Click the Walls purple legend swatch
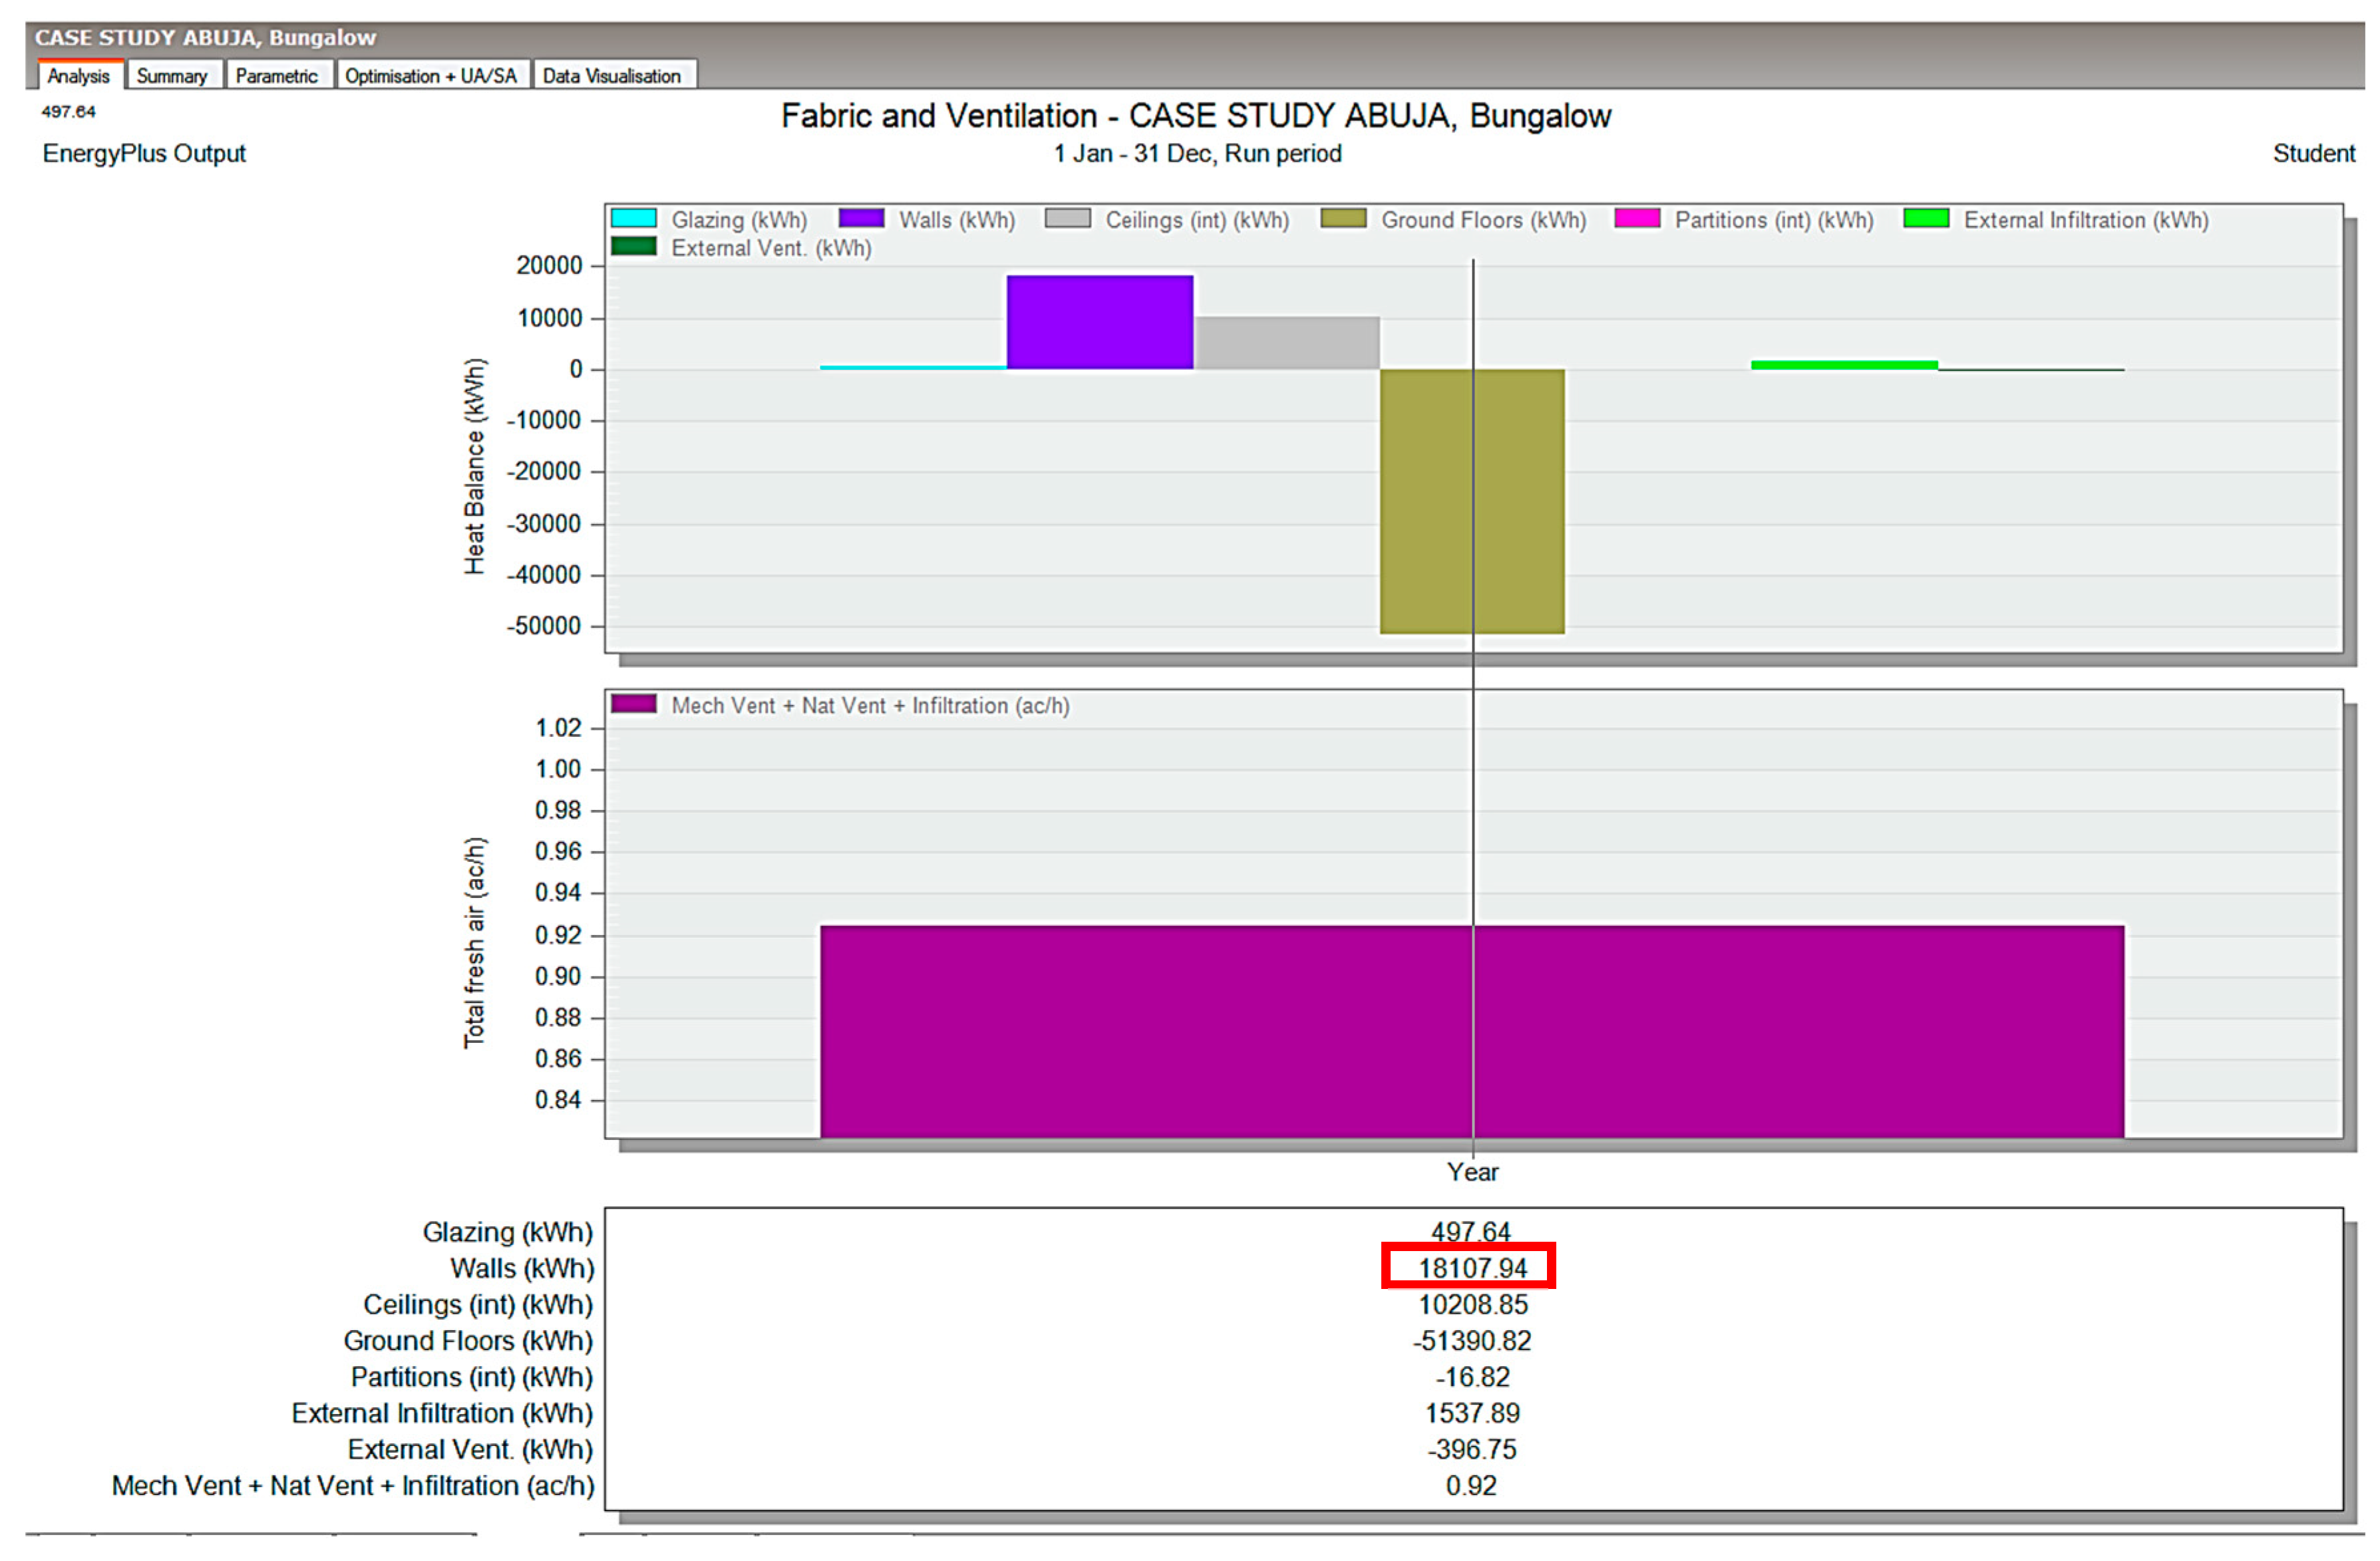This screenshot has width=2380, height=1561. click(861, 219)
